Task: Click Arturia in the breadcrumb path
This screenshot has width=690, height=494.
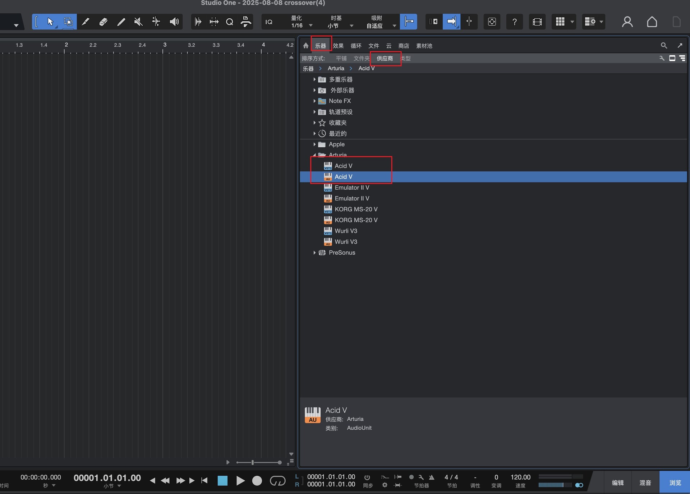Action: (336, 68)
